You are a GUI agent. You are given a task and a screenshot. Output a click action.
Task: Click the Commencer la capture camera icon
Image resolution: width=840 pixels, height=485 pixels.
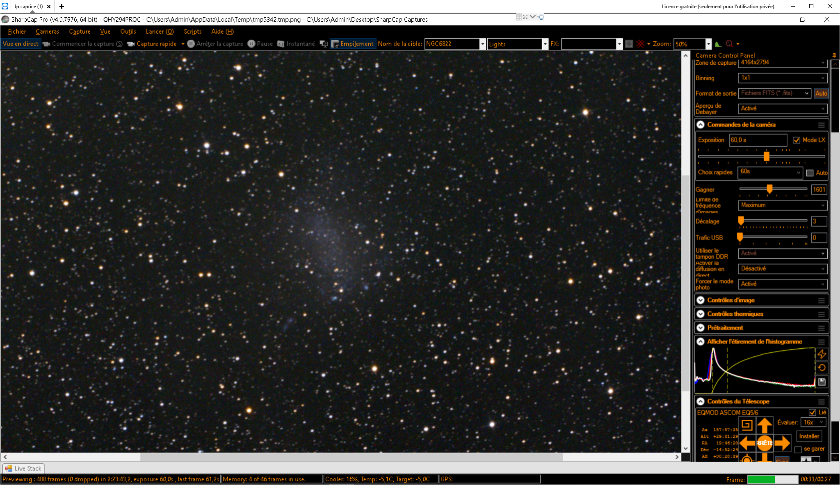[46, 44]
